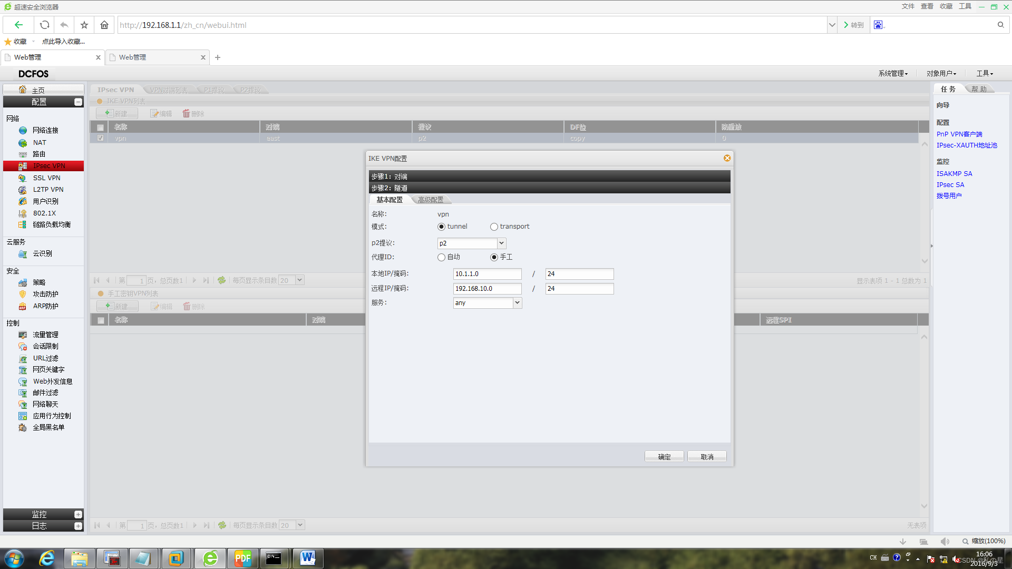This screenshot has height=569, width=1012.
Task: Select tunnel mode radio button
Action: [x=441, y=227]
